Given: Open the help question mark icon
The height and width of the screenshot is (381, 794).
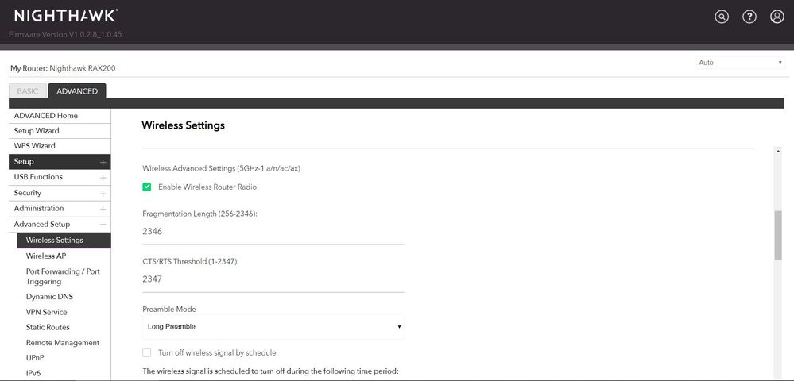Looking at the screenshot, I should coord(749,17).
